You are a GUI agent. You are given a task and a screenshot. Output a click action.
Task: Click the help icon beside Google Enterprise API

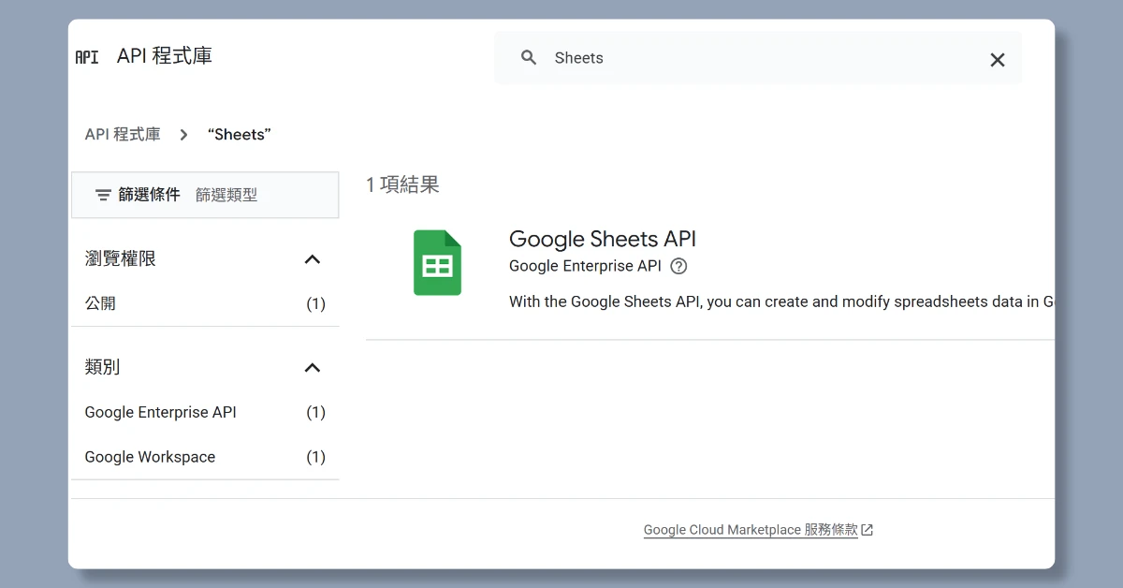pos(679,266)
